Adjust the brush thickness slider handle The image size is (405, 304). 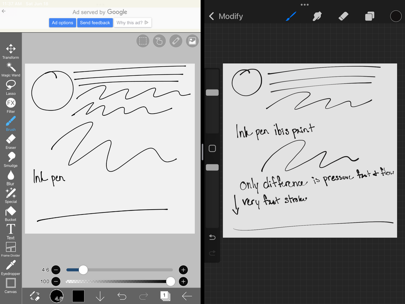[x=83, y=270]
